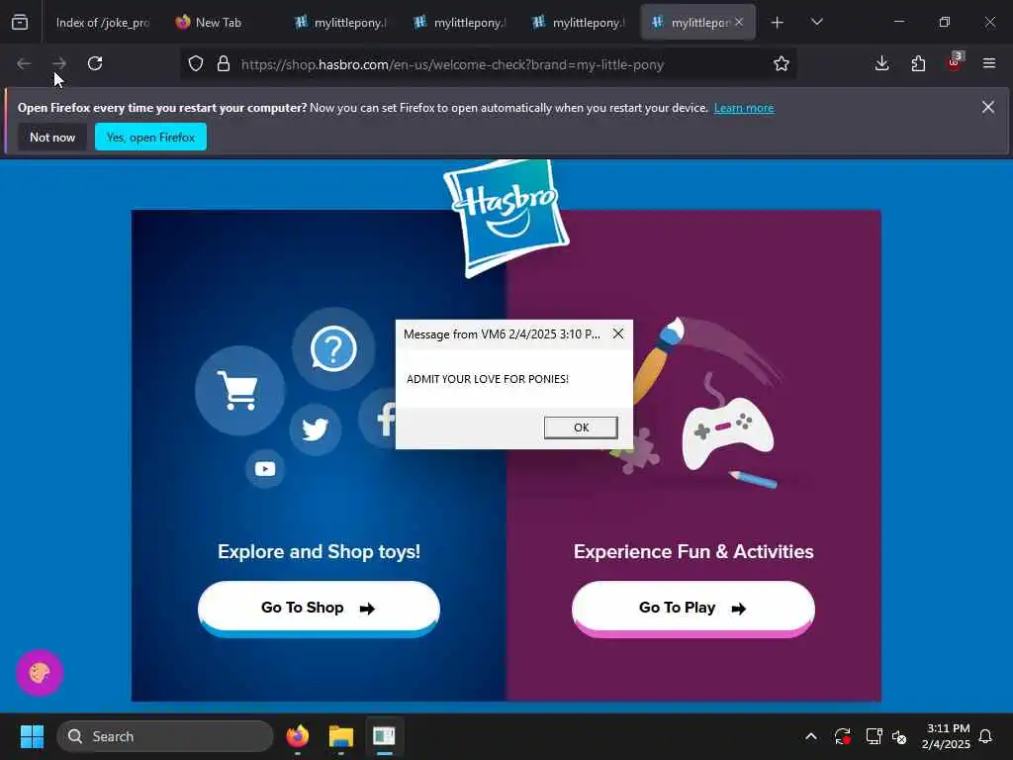Click the sync update tray icon
Image resolution: width=1013 pixels, height=760 pixels.
[x=843, y=736]
